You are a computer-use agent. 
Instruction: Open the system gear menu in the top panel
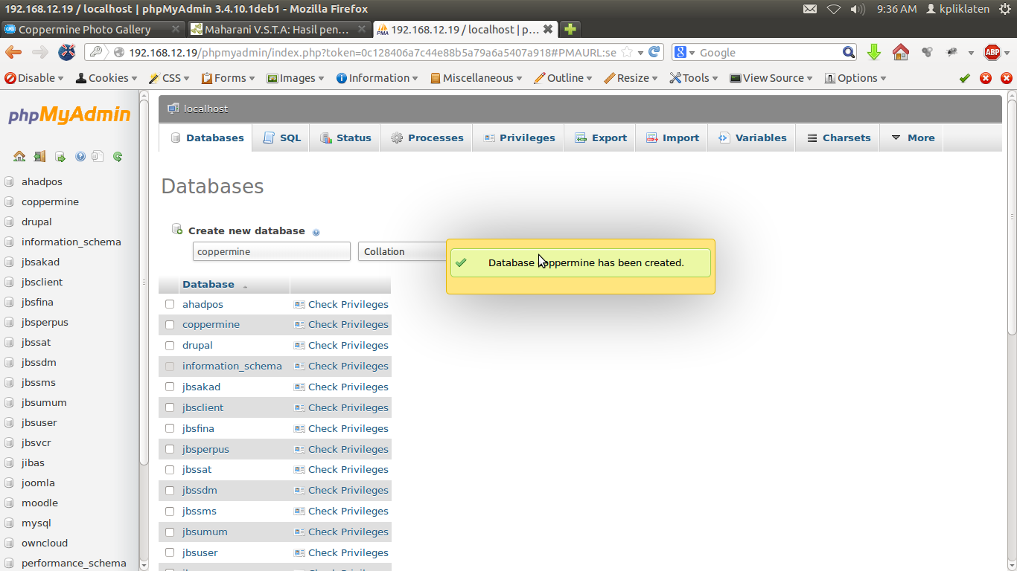coord(1005,9)
